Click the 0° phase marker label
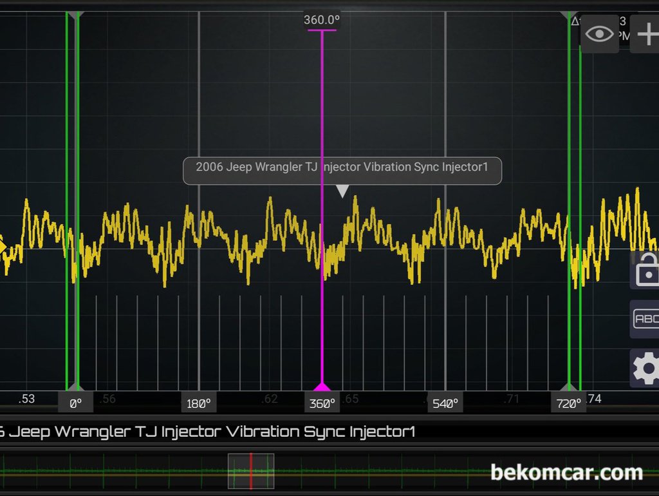The image size is (659, 496). tap(76, 404)
